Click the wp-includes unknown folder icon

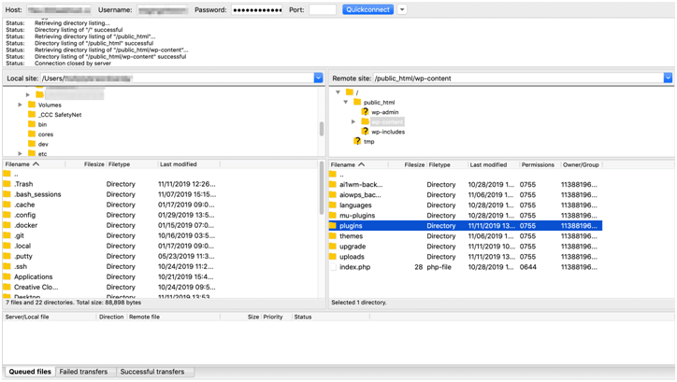click(x=365, y=132)
